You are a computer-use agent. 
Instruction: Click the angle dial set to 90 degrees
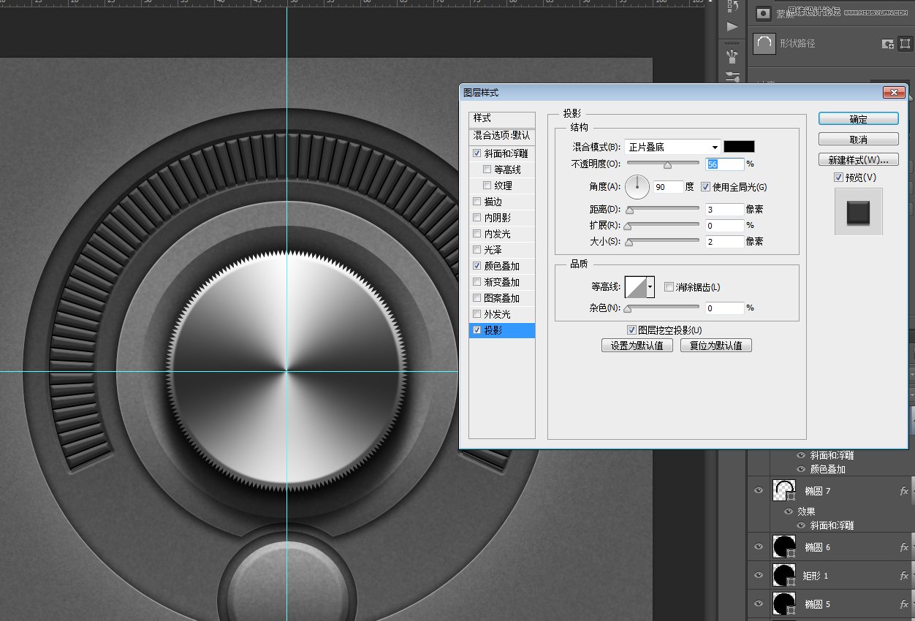(x=637, y=187)
